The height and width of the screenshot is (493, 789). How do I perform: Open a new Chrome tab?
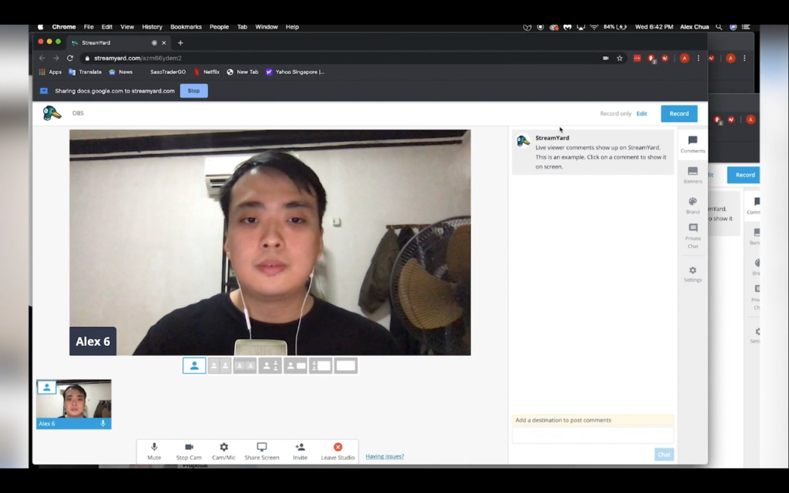[x=180, y=43]
